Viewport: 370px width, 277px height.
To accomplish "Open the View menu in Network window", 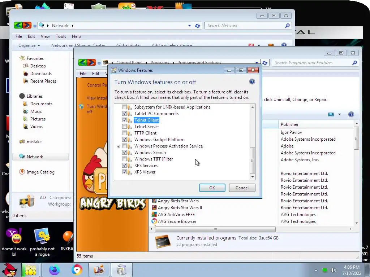I will (45, 36).
